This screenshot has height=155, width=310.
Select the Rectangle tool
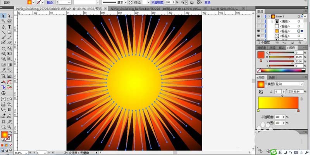coord(9,32)
